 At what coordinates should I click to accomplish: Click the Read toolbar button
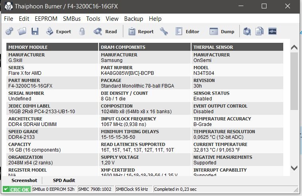point(105,31)
